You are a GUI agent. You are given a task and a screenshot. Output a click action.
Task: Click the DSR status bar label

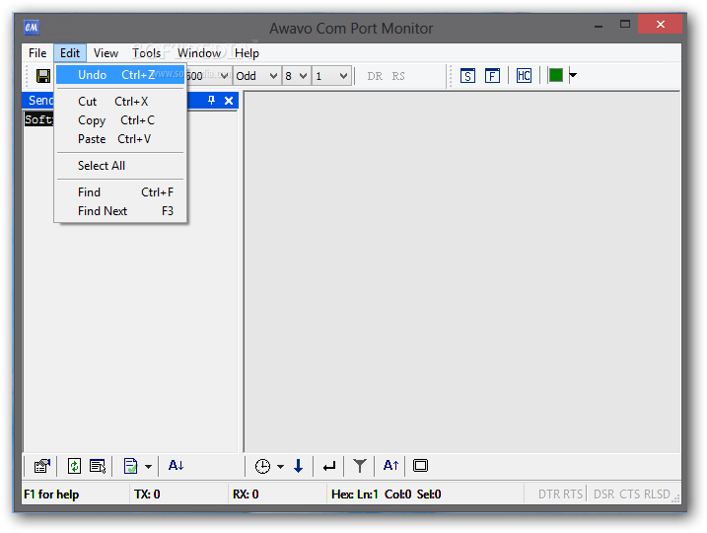[x=603, y=495]
